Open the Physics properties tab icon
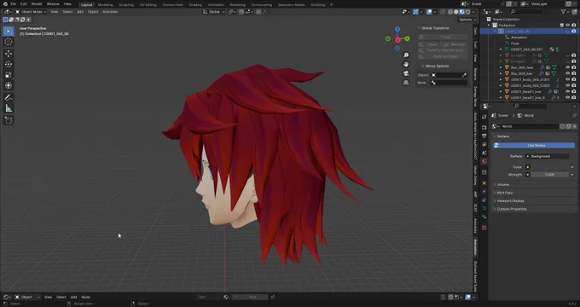Screen dimensions: 580x307 [484, 192]
